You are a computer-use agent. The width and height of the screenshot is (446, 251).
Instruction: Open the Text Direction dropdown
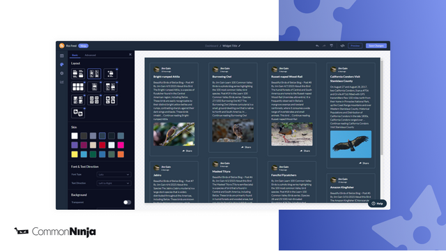[114, 183]
